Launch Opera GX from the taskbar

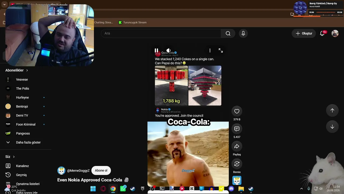click(103, 189)
